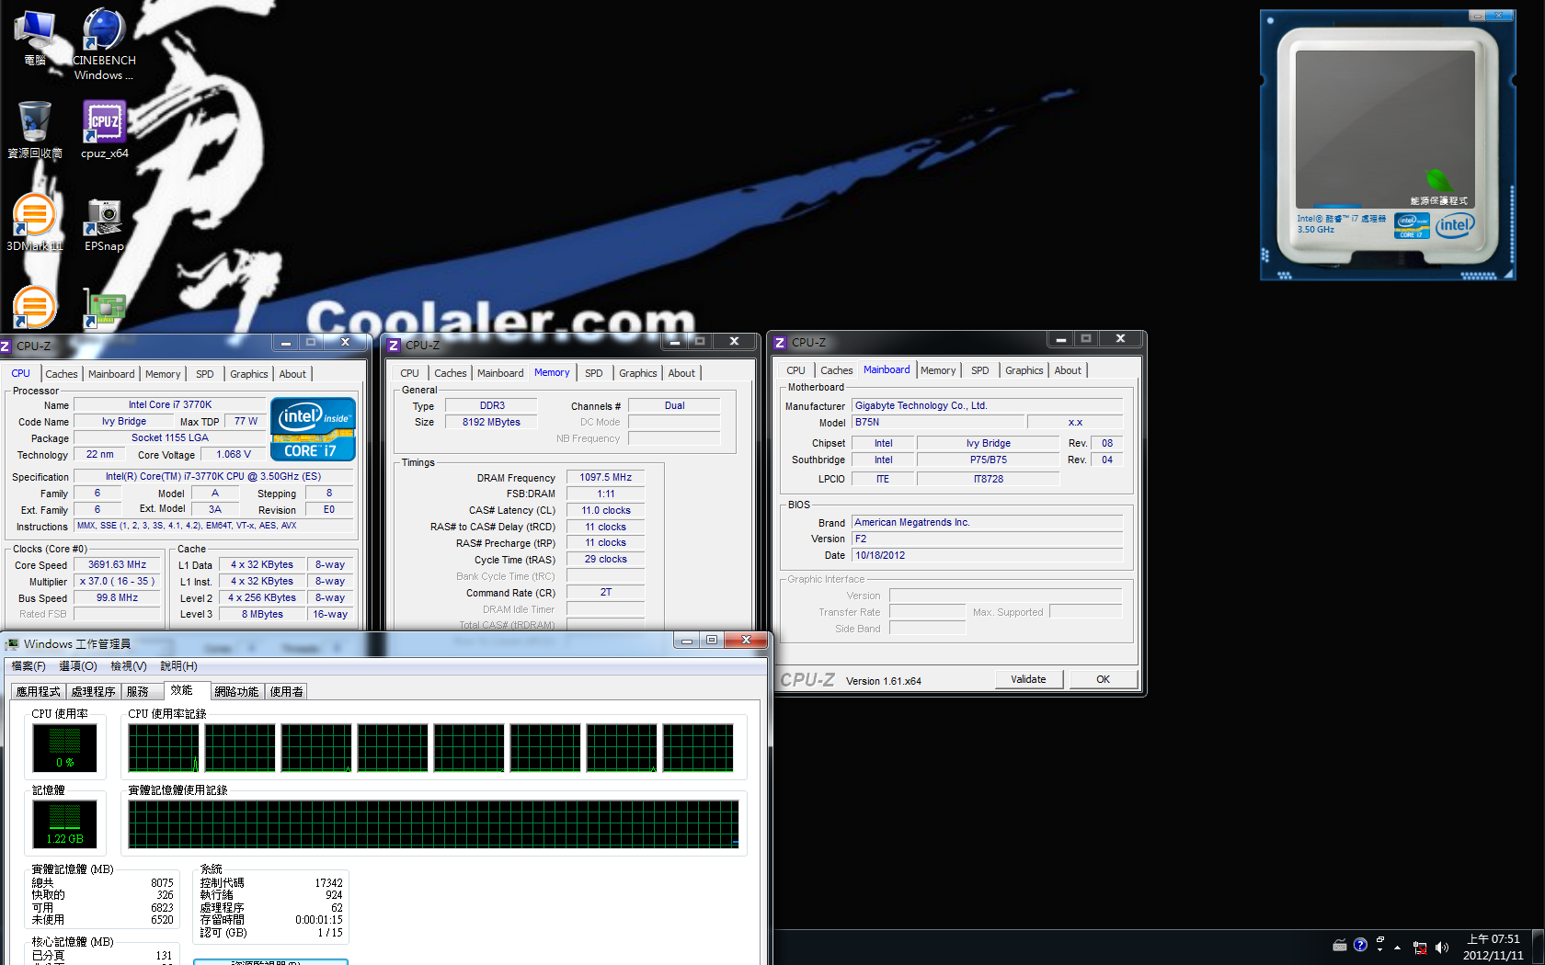Click the LPCIO IT8728 value
Screen dimensions: 1545x965
988,479
